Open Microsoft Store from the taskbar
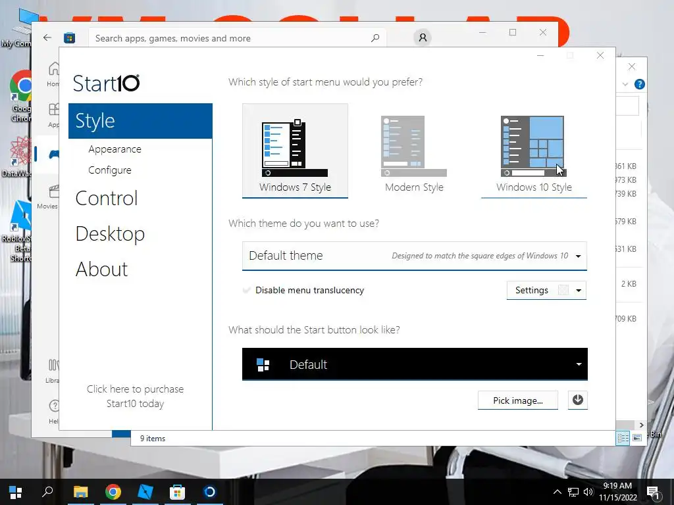Viewport: 674px width, 505px height. click(x=177, y=492)
